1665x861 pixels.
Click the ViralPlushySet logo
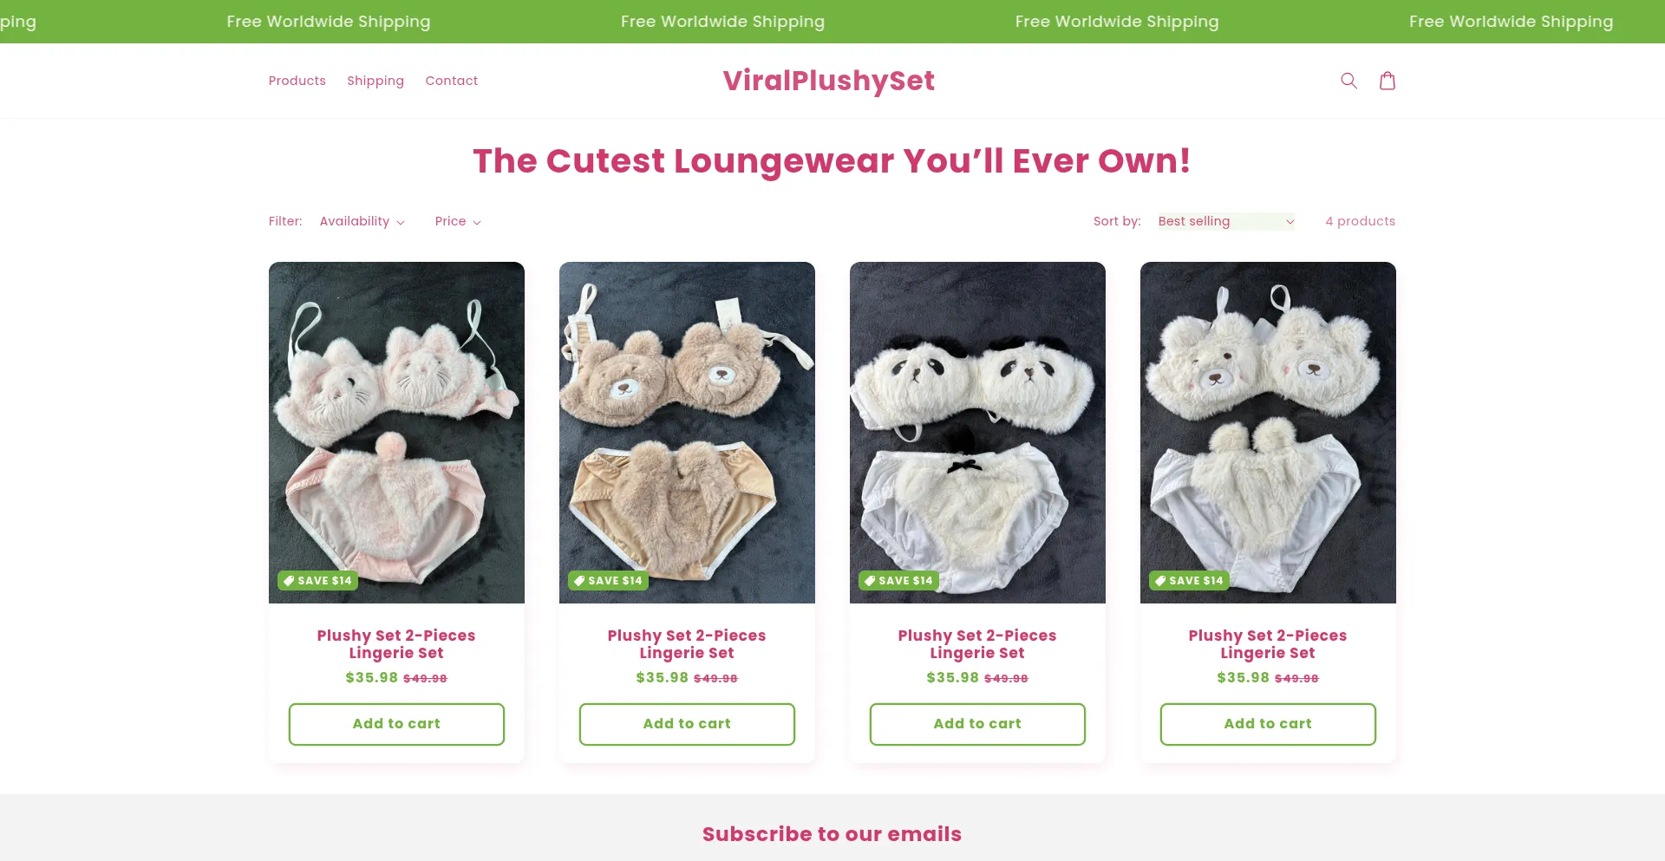coord(829,81)
